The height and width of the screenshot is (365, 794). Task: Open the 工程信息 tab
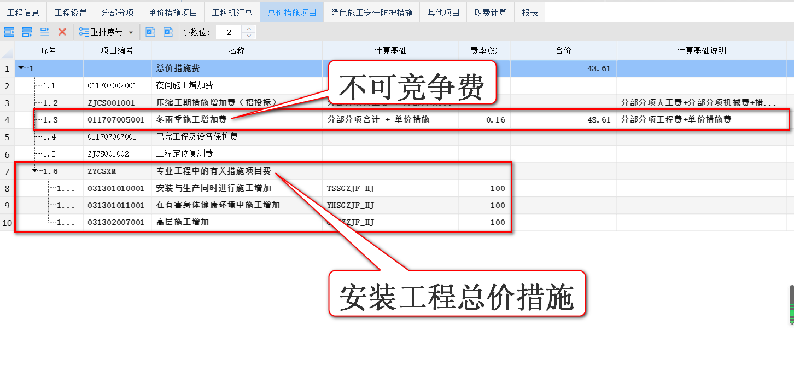pyautogui.click(x=24, y=12)
